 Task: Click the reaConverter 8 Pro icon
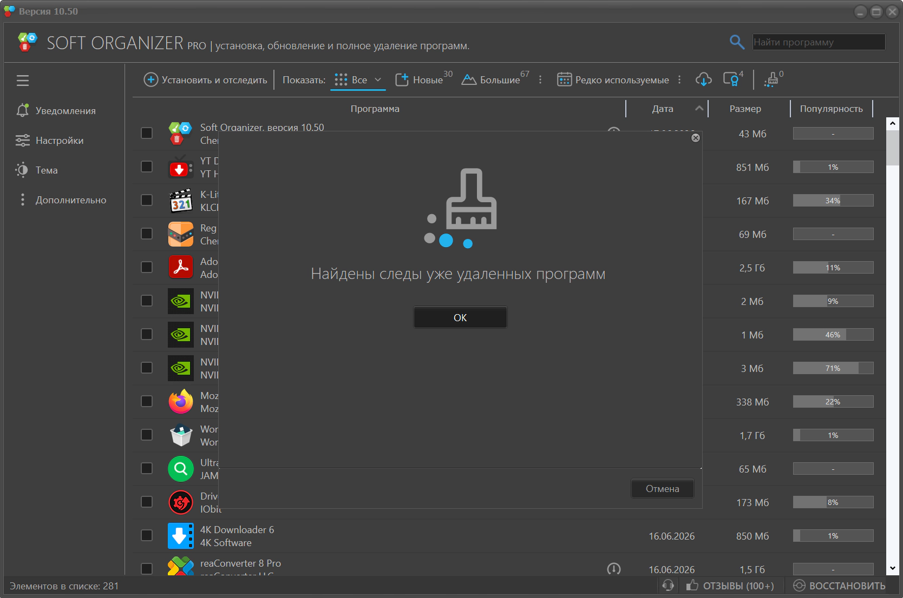coord(180,566)
